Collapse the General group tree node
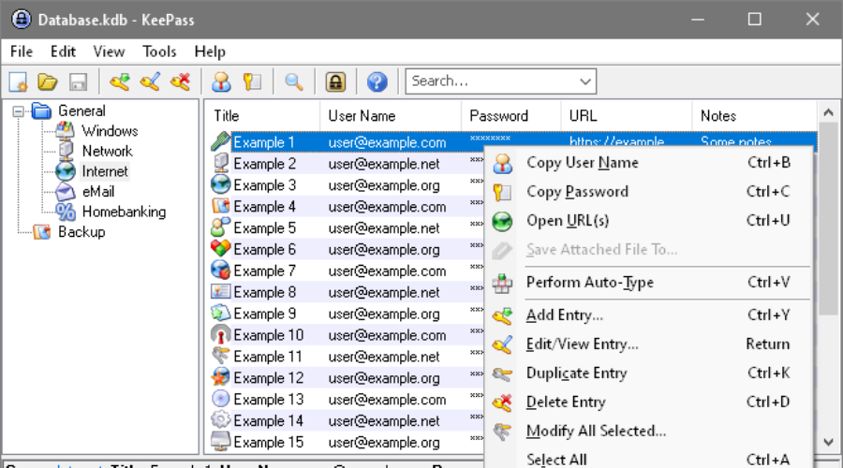The height and width of the screenshot is (468, 843). pos(19,111)
